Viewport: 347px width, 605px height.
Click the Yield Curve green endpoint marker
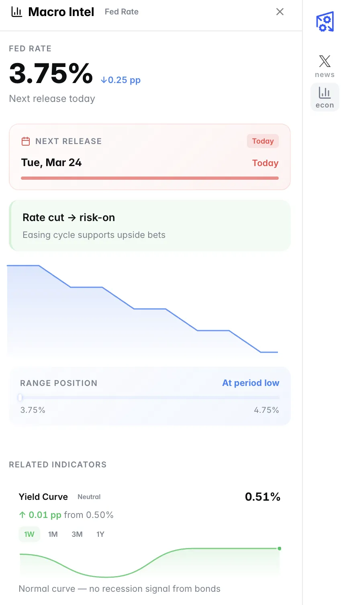click(x=280, y=548)
